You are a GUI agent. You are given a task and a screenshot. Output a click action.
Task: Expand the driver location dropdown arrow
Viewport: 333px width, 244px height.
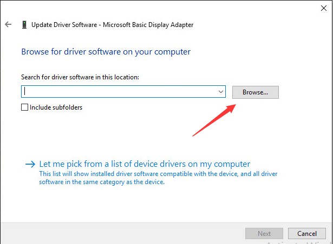pos(221,92)
